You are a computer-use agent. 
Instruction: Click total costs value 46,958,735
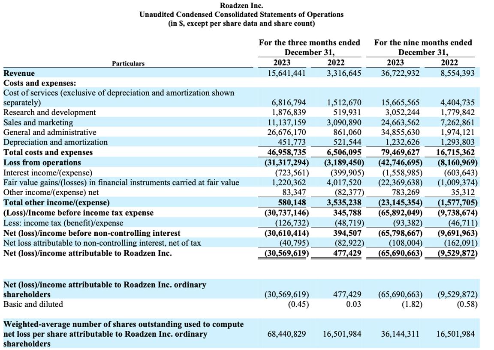(287, 152)
